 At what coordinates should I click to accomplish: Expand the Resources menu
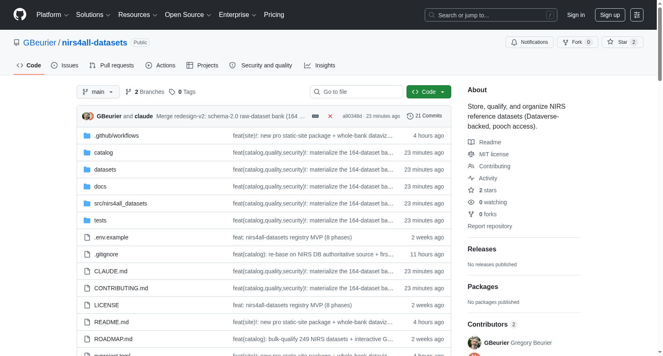click(x=138, y=15)
